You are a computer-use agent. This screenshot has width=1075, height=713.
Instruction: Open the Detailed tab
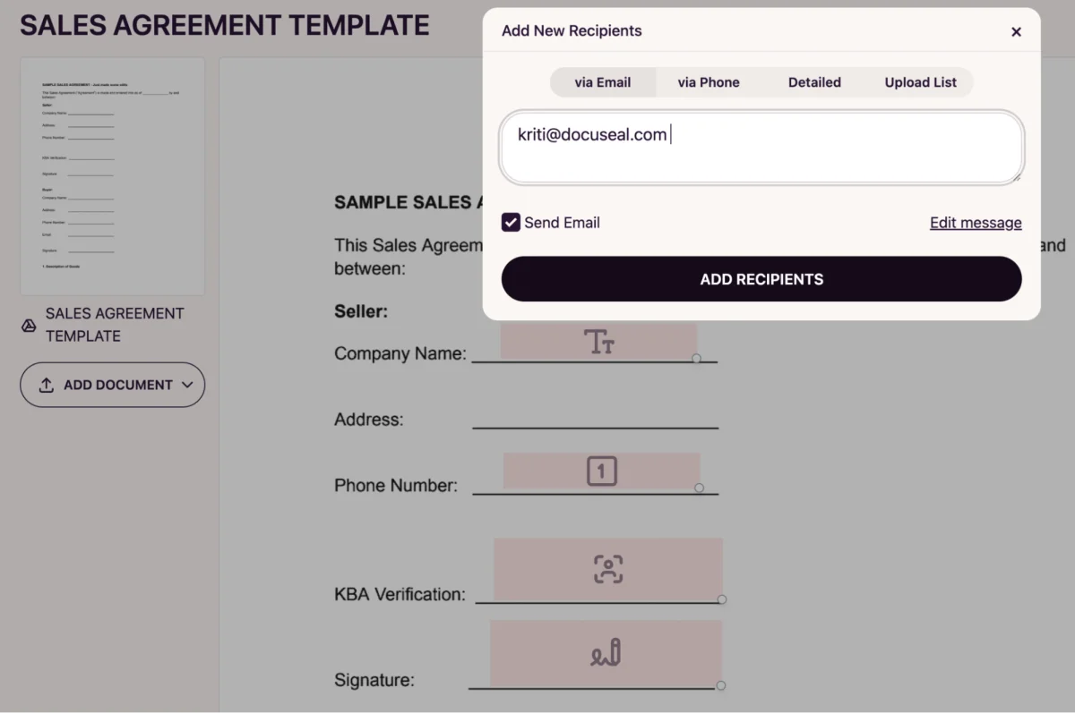click(x=813, y=81)
